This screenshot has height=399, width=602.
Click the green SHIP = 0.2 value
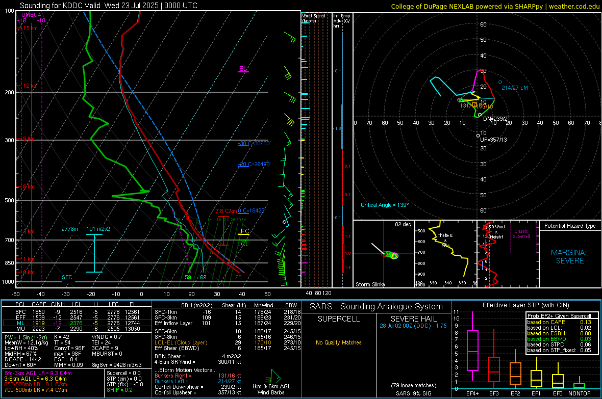click(x=119, y=390)
